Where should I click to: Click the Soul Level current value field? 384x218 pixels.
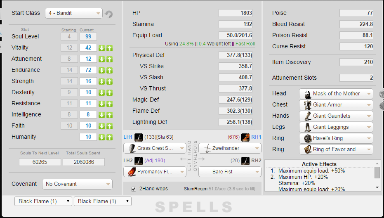88,37
